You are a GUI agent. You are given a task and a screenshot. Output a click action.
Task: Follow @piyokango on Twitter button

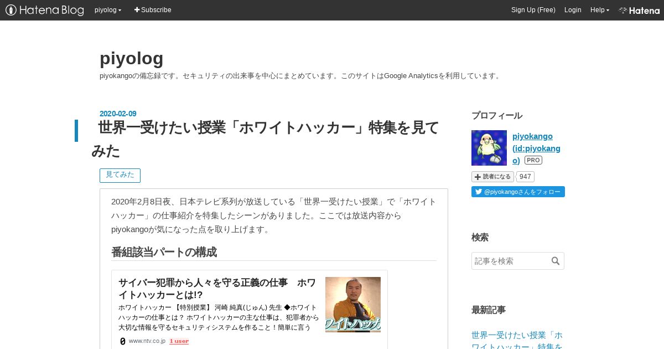(518, 192)
